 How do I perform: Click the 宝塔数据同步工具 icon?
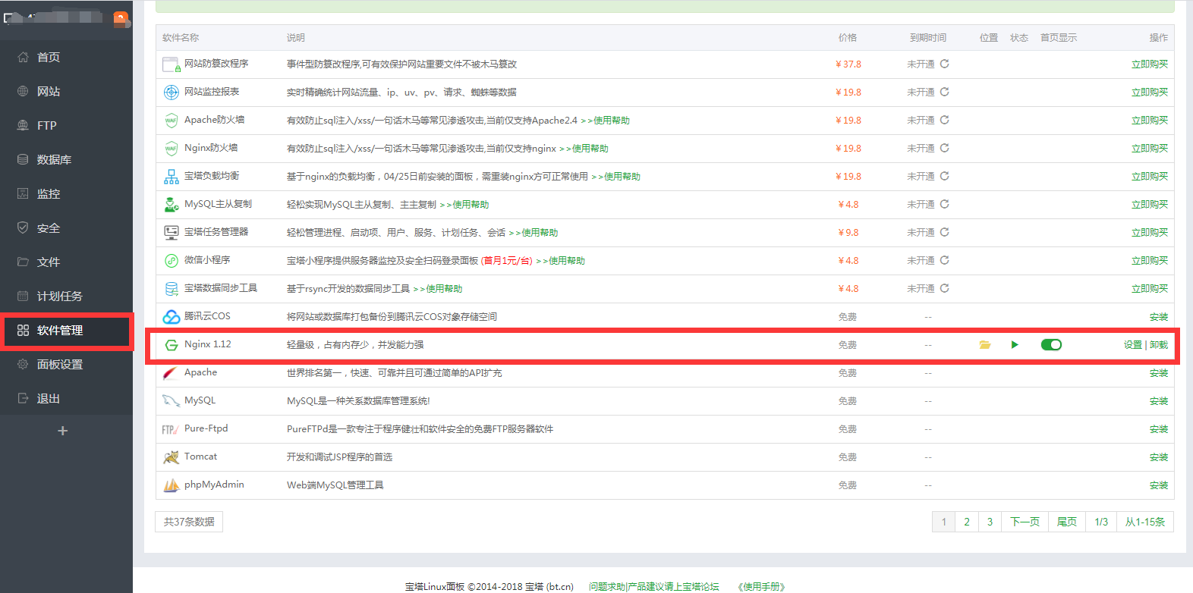(x=172, y=289)
